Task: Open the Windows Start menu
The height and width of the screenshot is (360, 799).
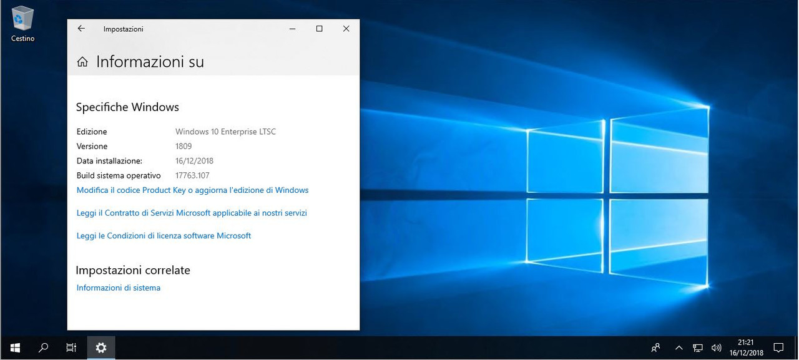Action: click(x=15, y=348)
